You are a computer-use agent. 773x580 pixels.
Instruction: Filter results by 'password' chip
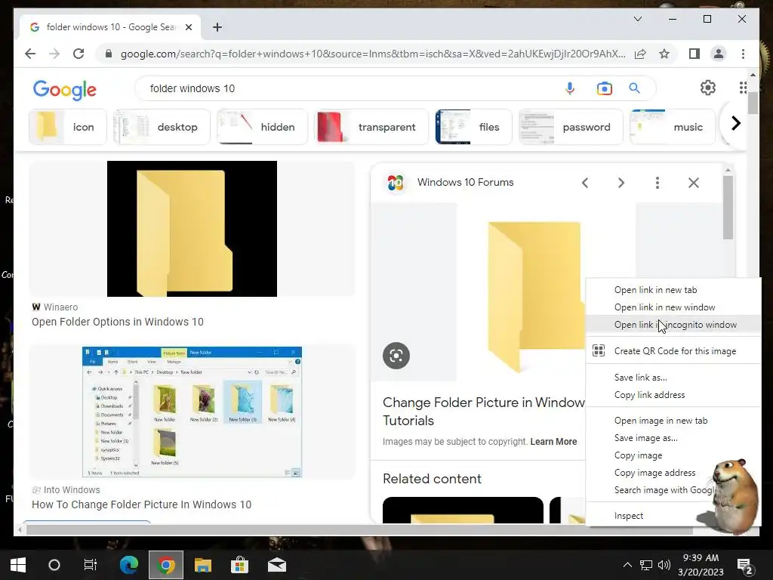571,127
